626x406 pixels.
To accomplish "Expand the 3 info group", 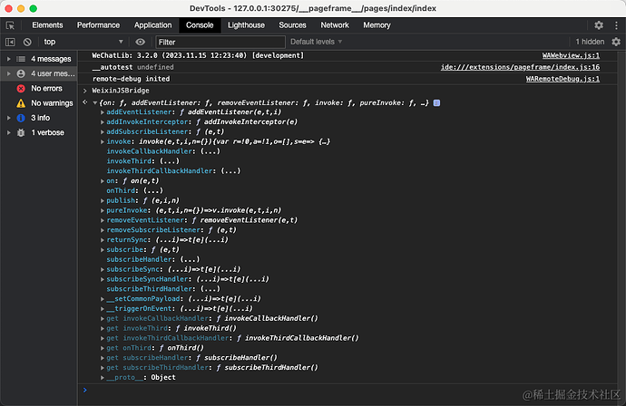I will tap(9, 118).
